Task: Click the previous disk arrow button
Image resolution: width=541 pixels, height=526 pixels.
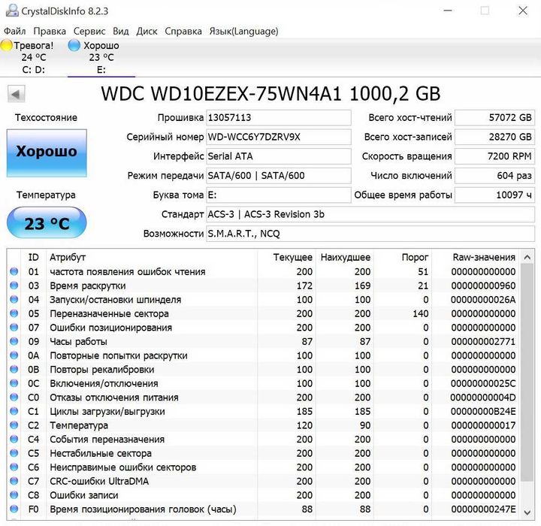Action: point(16,94)
